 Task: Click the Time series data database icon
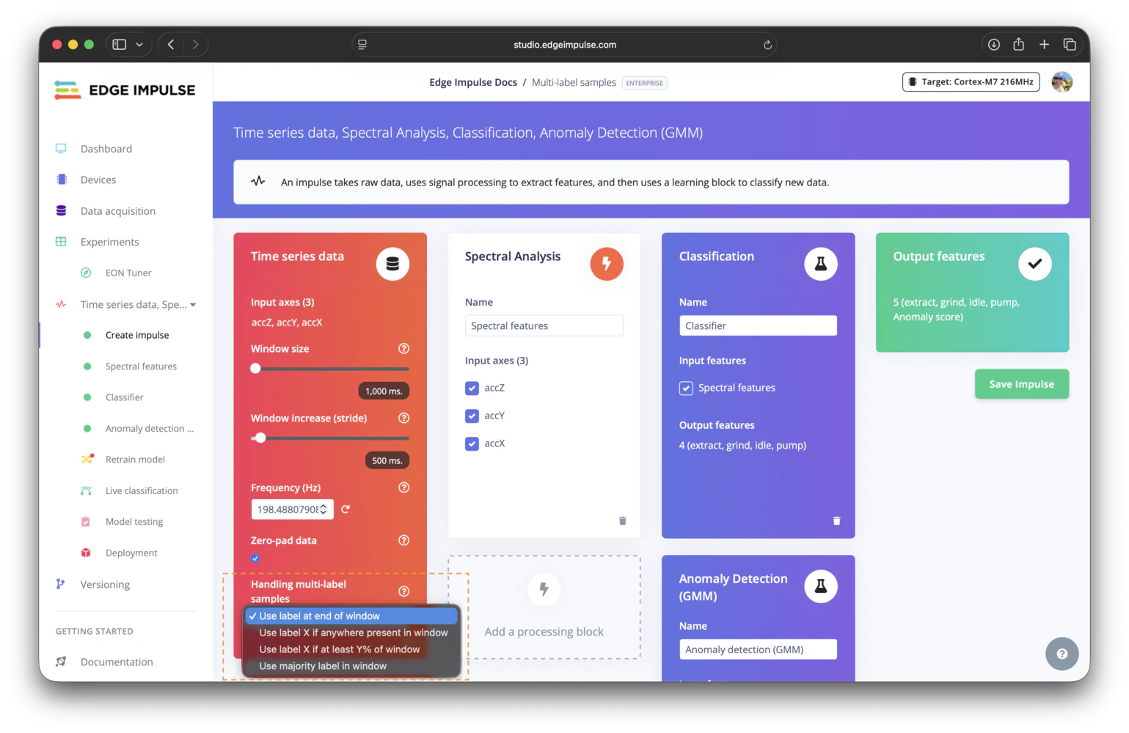click(x=392, y=264)
